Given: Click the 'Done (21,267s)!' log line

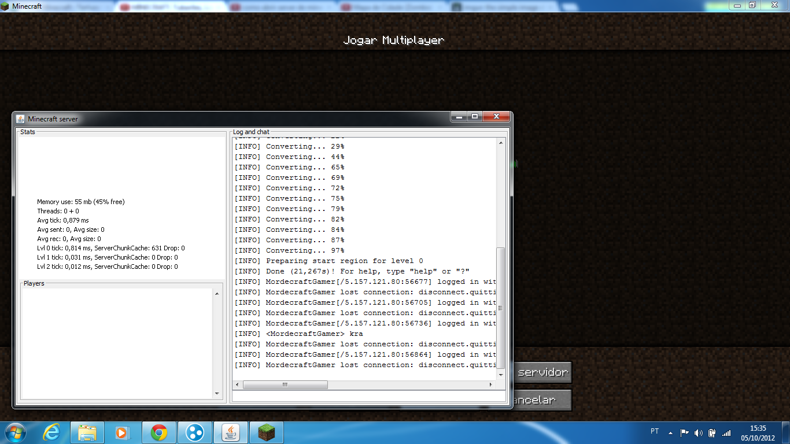Looking at the screenshot, I should tap(352, 271).
